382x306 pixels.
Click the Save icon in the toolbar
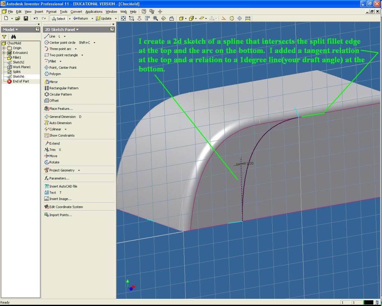click(x=26, y=18)
